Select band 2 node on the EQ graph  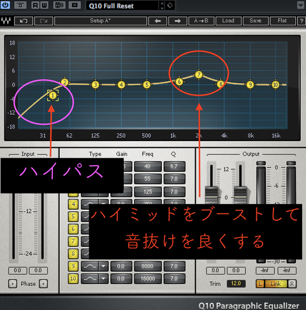point(65,82)
